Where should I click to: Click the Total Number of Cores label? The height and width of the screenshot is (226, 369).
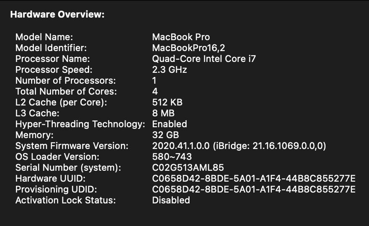coord(66,91)
